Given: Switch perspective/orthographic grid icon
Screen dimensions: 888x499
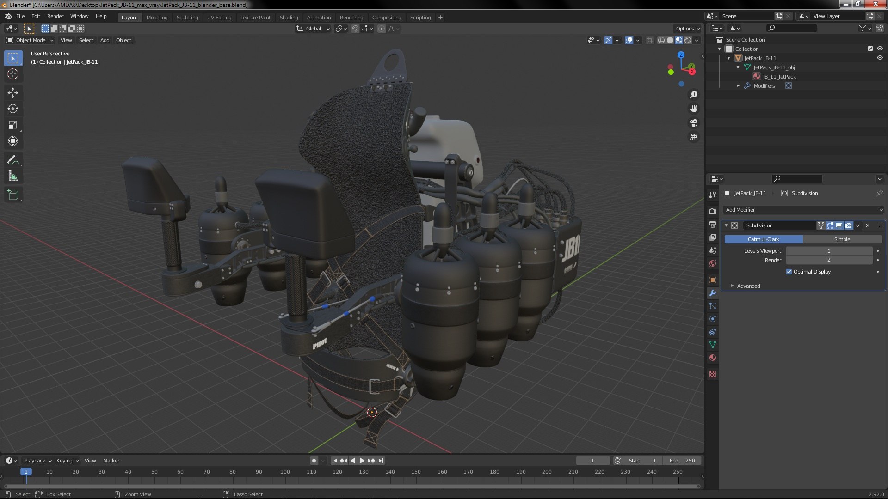Looking at the screenshot, I should [694, 137].
